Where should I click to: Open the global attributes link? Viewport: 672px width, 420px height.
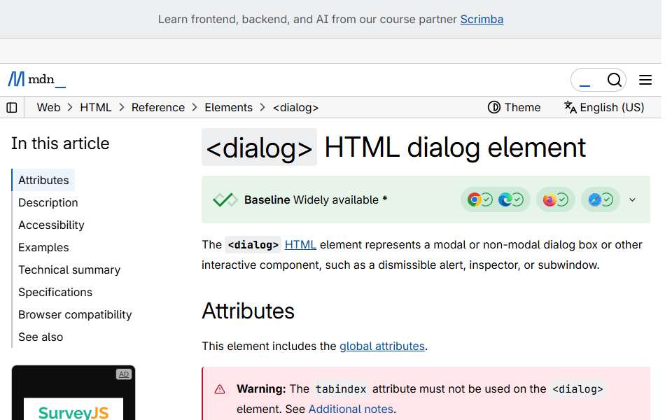click(382, 346)
